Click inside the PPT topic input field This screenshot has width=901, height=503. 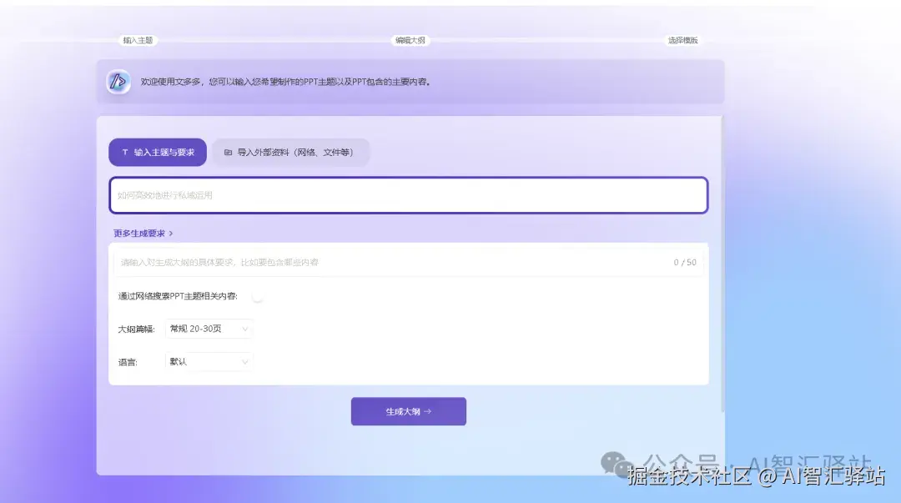408,195
